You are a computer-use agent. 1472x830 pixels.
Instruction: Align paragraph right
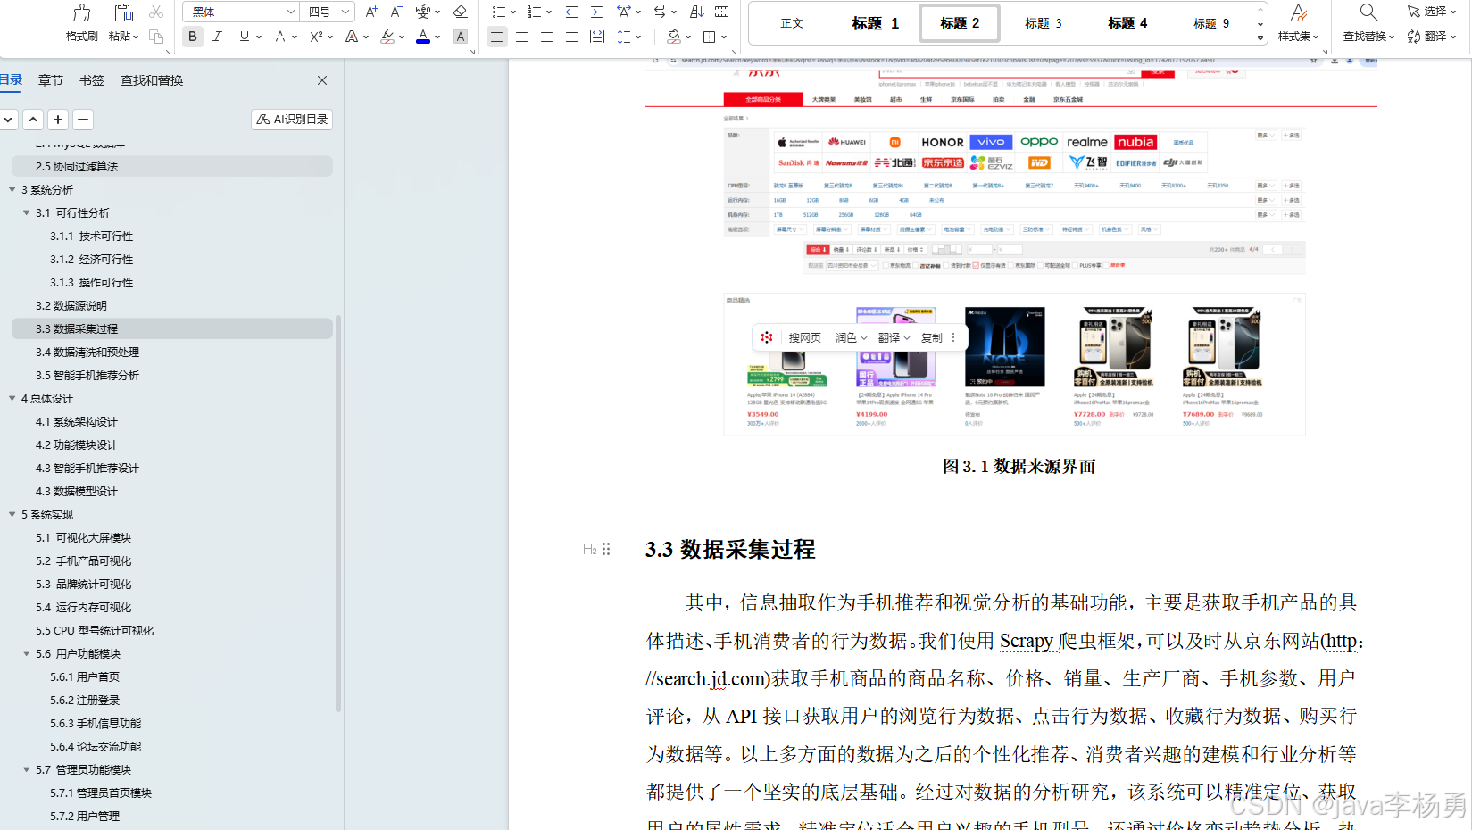(x=546, y=37)
